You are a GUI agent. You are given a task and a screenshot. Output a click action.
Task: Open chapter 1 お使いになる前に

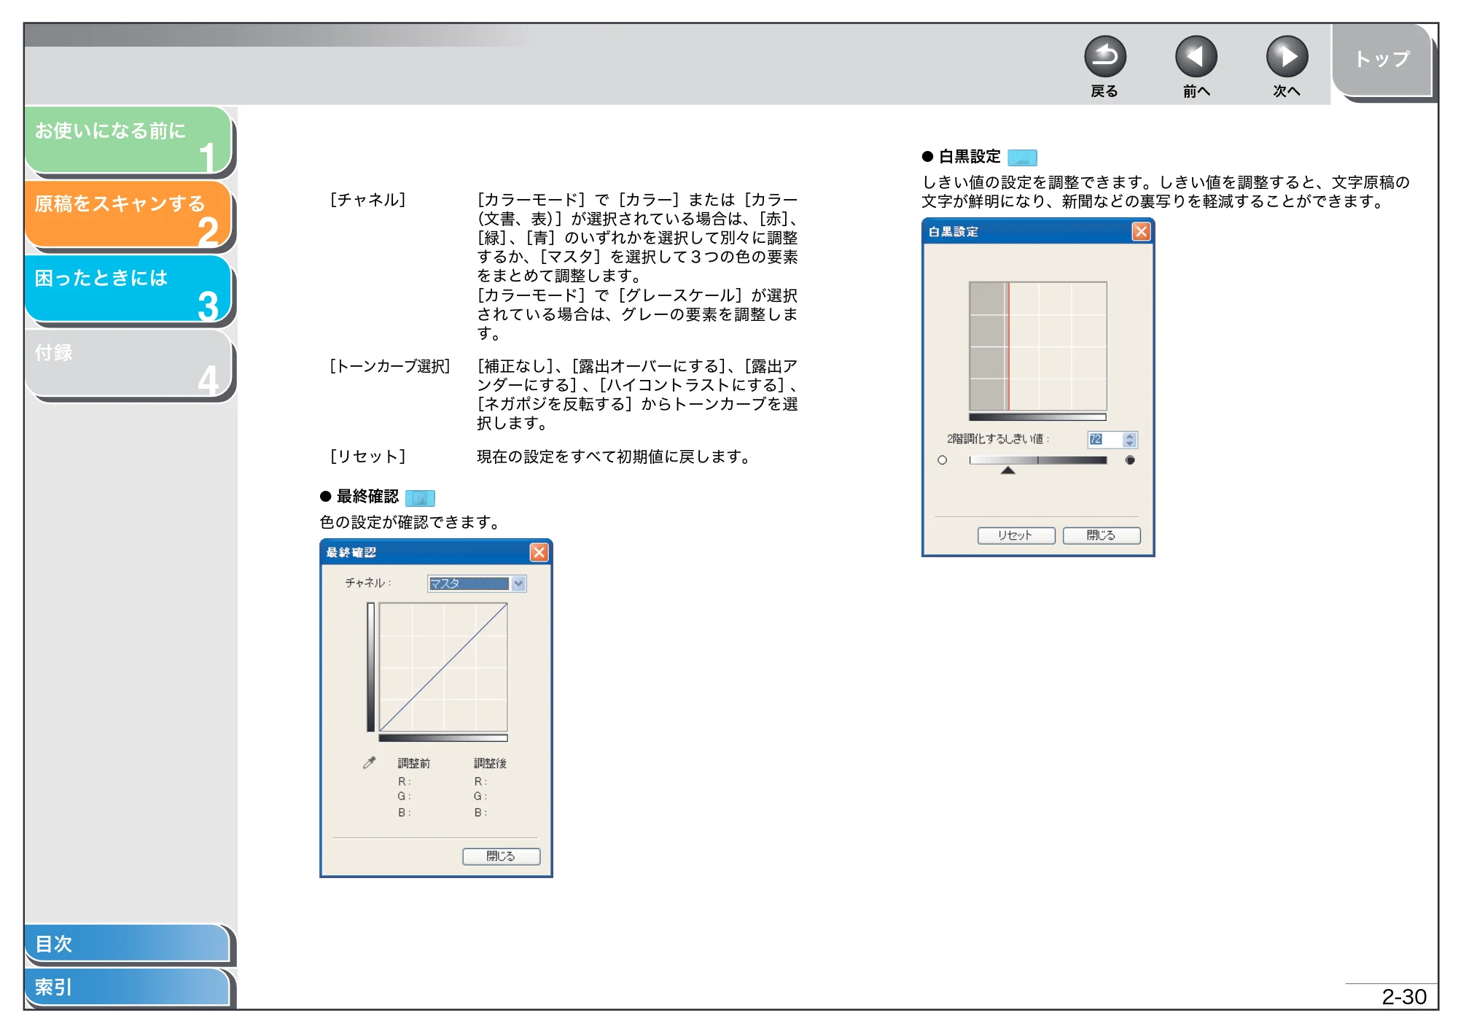(x=128, y=141)
